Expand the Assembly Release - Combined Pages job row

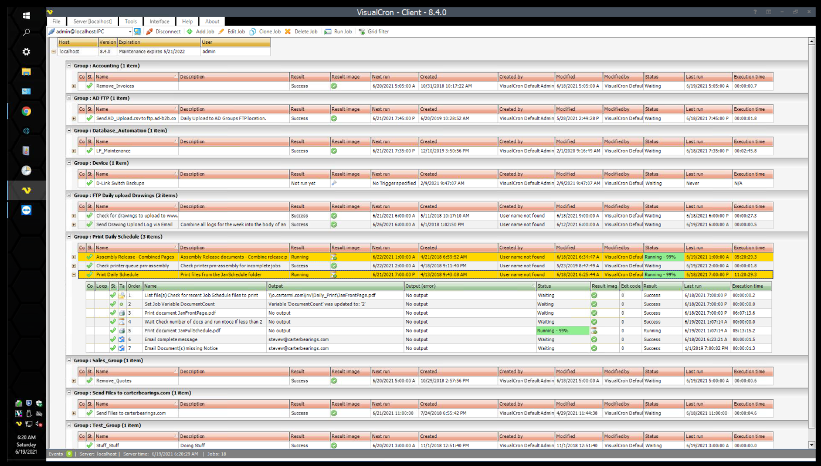point(74,257)
